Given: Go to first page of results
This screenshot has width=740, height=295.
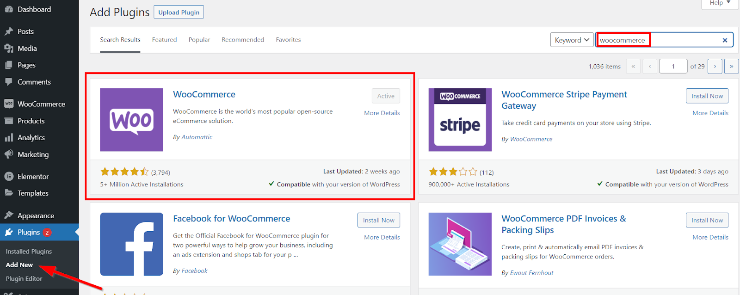Looking at the screenshot, I should pyautogui.click(x=633, y=66).
